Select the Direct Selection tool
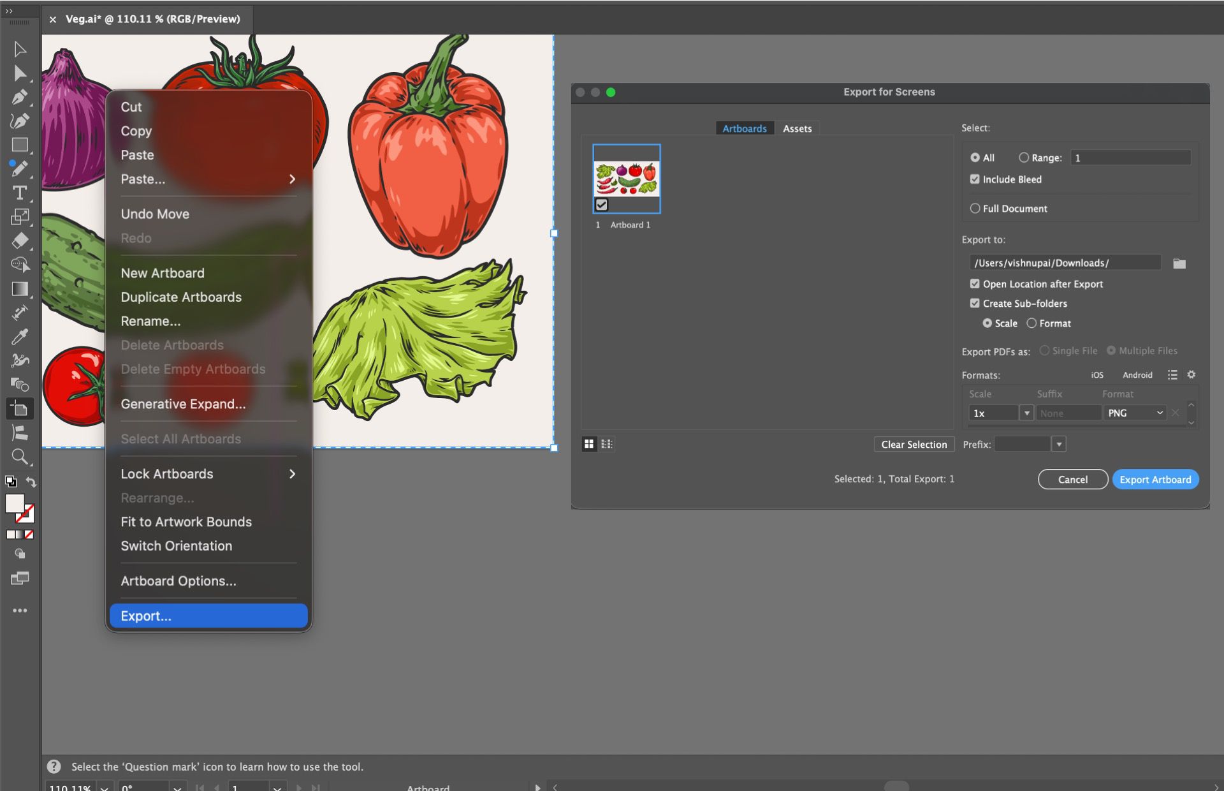Image resolution: width=1224 pixels, height=791 pixels. pos(20,73)
